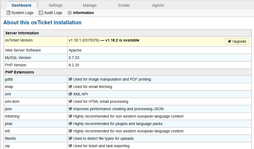Click the check icon beside XML API
Screen dimensions: 254x149
tap(70, 94)
